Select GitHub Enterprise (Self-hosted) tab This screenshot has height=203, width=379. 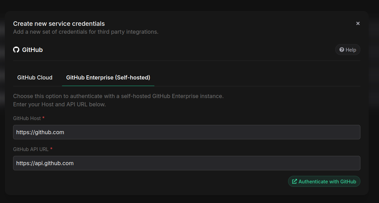point(108,78)
